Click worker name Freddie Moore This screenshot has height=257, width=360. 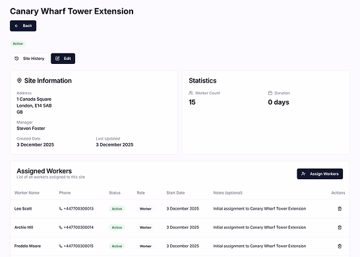(28, 246)
